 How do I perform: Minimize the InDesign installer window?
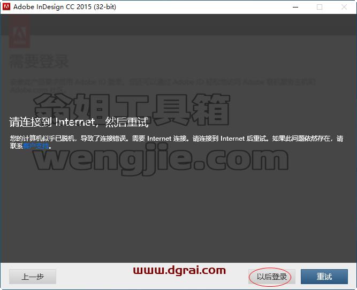click(x=295, y=7)
